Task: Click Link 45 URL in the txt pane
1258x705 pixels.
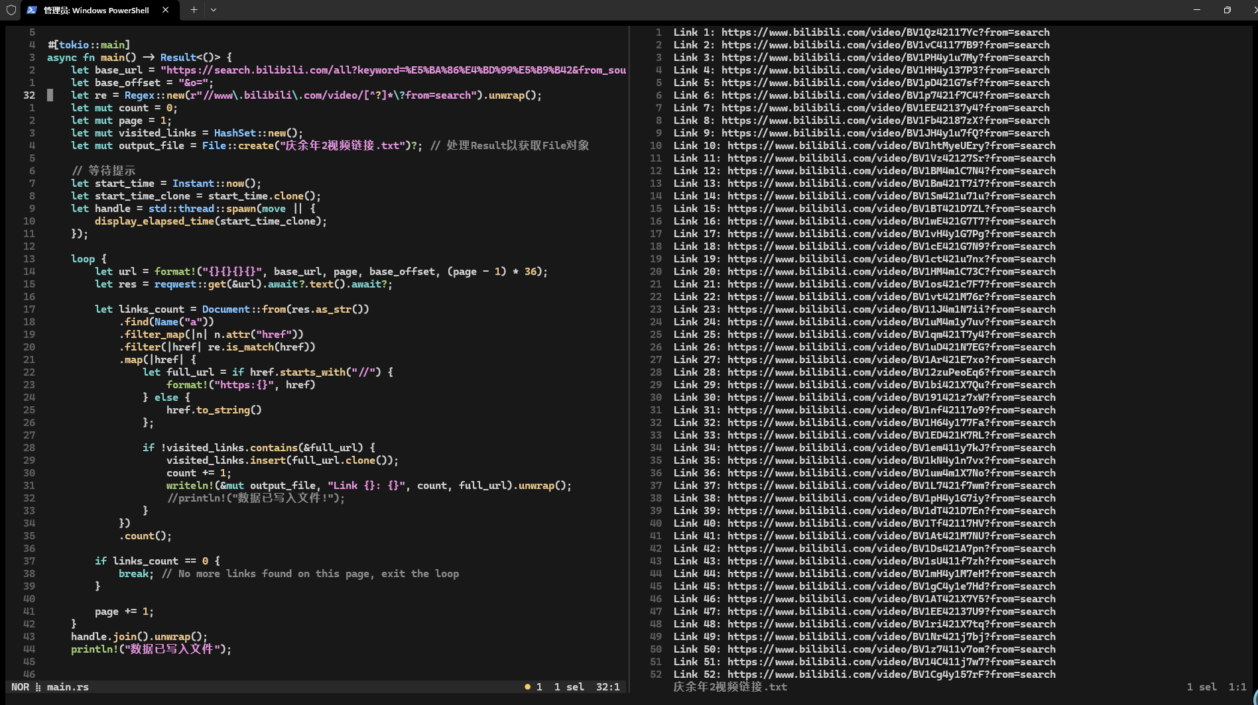Action: point(891,586)
